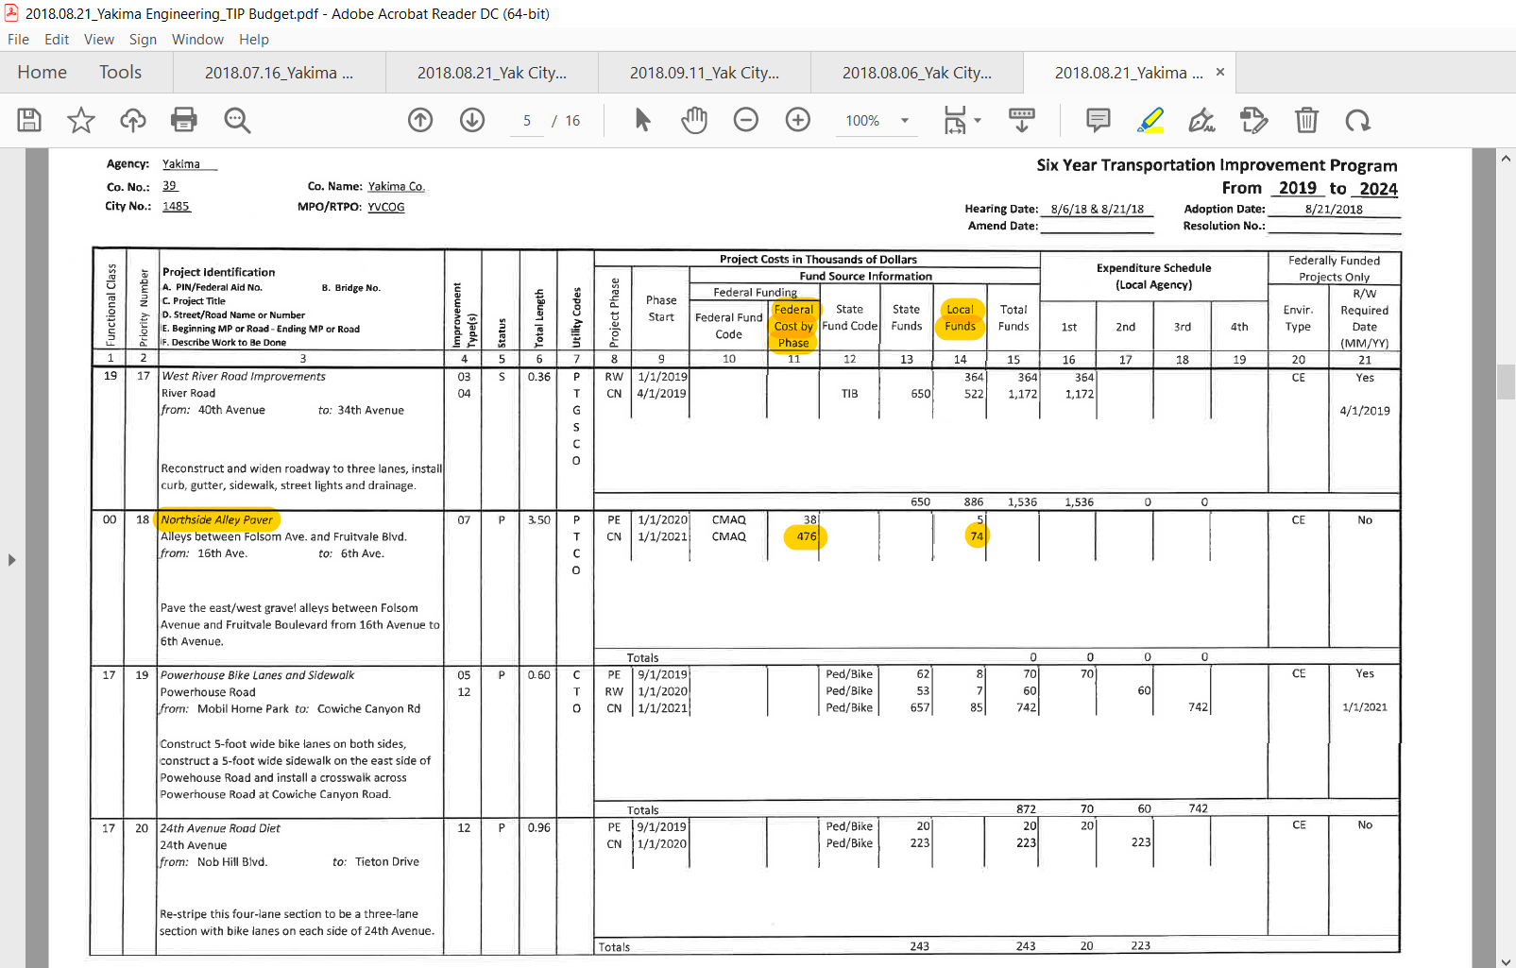Open the 2018.07.16_Yakima document tab

tap(279, 73)
